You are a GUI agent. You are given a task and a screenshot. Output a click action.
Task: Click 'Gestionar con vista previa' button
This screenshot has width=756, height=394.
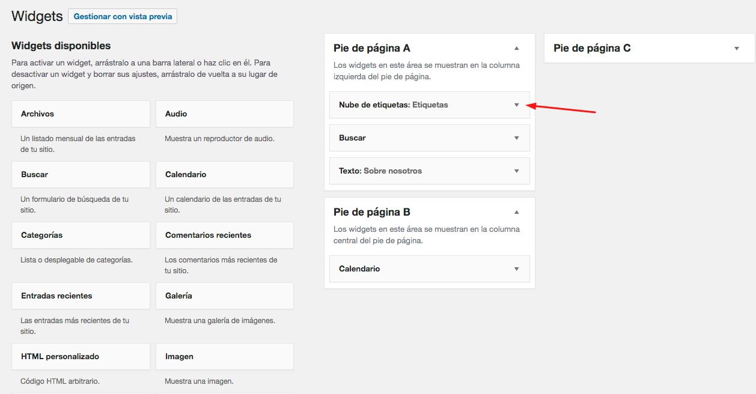pyautogui.click(x=122, y=16)
